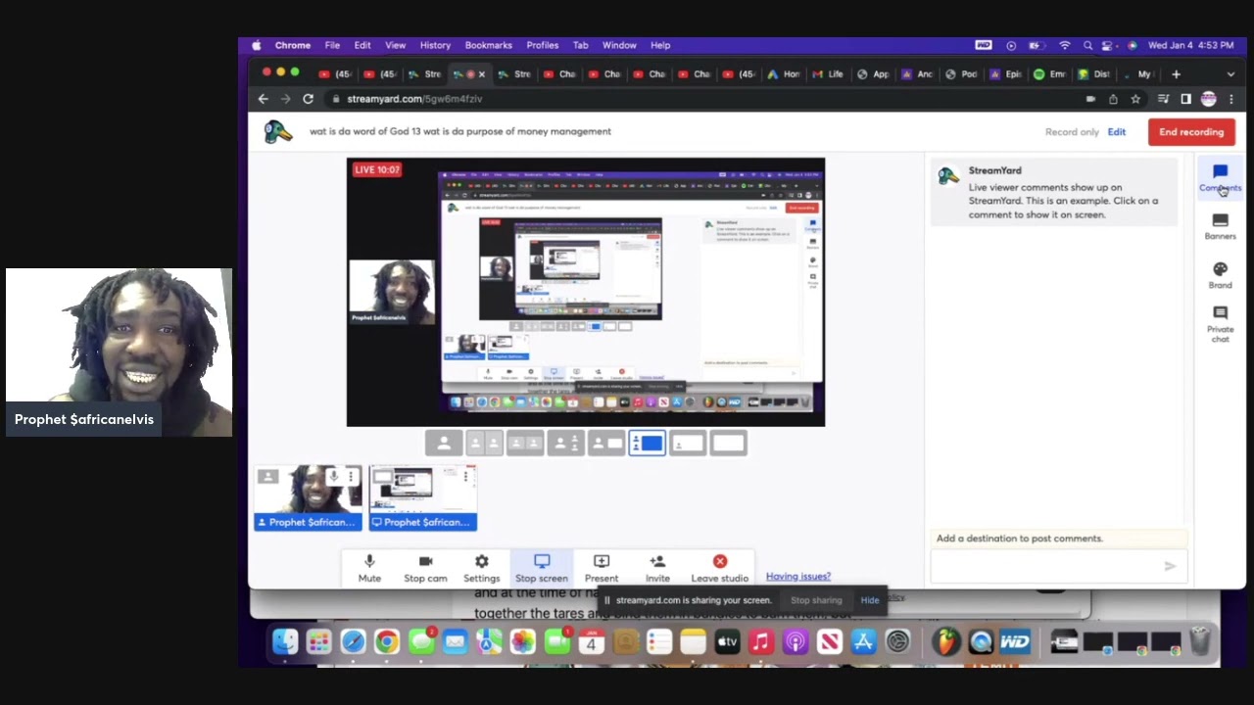The height and width of the screenshot is (705, 1254).
Task: Select the highlighted screen-with-sidebar layout
Action: click(x=647, y=444)
